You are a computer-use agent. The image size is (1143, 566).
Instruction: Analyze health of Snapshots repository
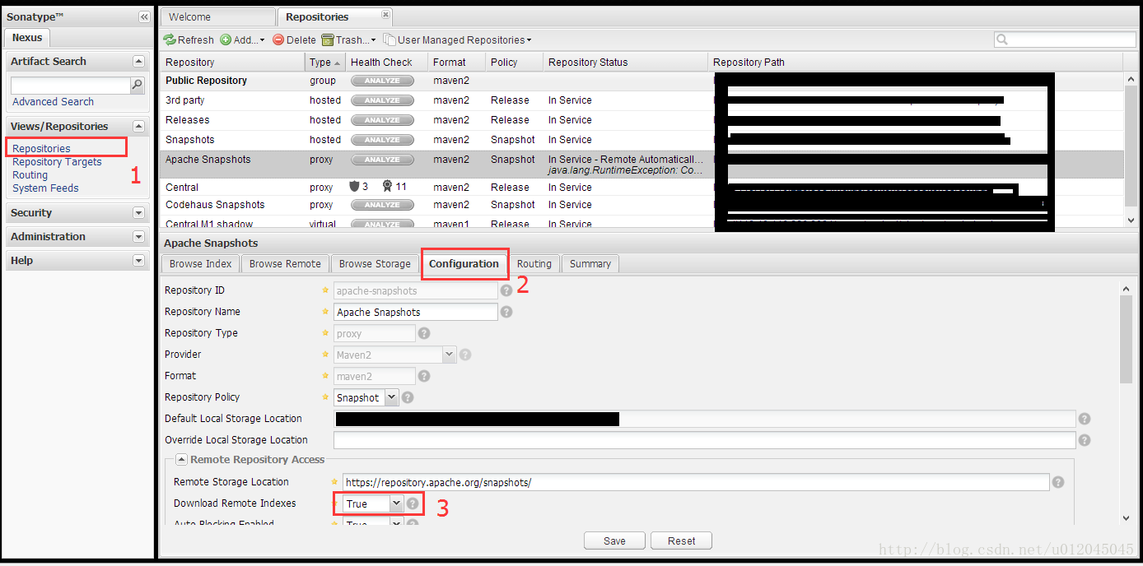tap(382, 140)
